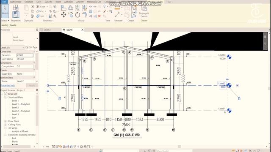Activate the Trim/Extend to Corner tool
Screen dimensions: 271x152
coord(84,15)
